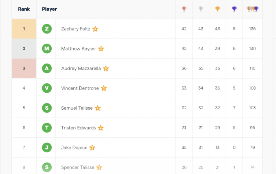The height and width of the screenshot is (174, 276).
Task: Click the combined trophies total header
Action: (252, 9)
